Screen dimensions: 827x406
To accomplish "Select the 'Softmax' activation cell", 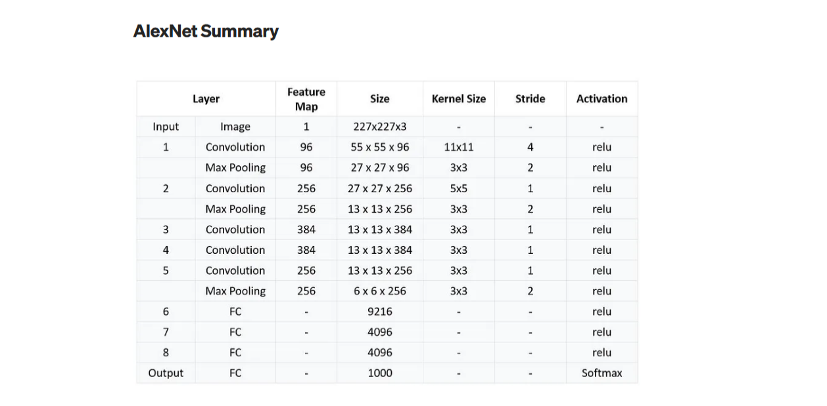I will point(602,373).
